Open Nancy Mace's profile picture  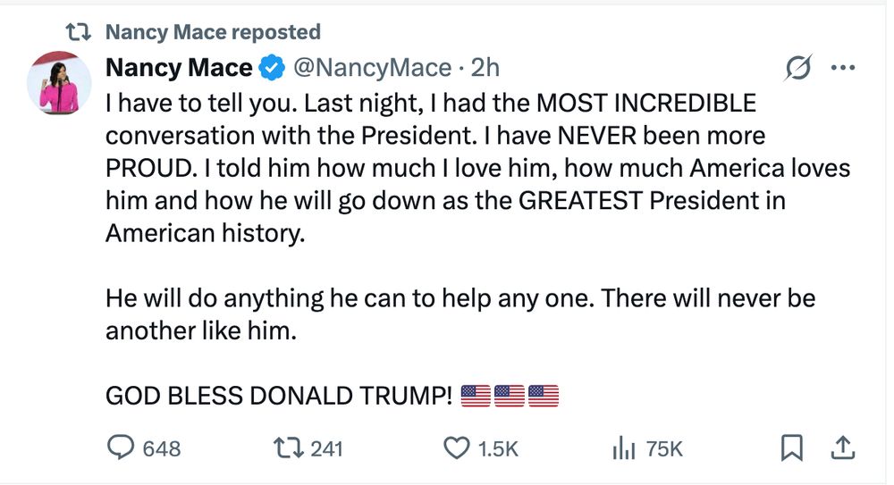click(x=61, y=81)
